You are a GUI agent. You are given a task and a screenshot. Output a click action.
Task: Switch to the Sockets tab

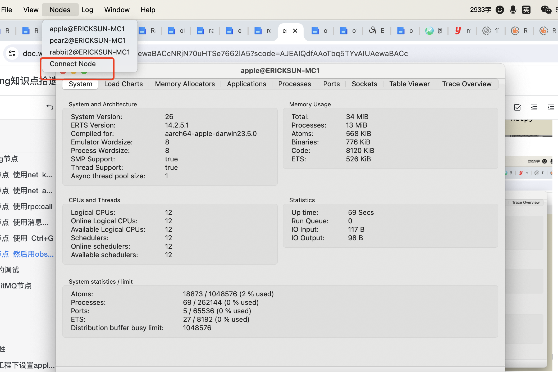click(x=364, y=84)
